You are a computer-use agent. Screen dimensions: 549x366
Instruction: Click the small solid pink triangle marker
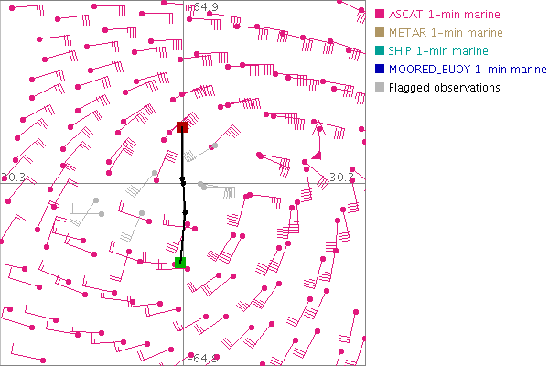click(316, 156)
